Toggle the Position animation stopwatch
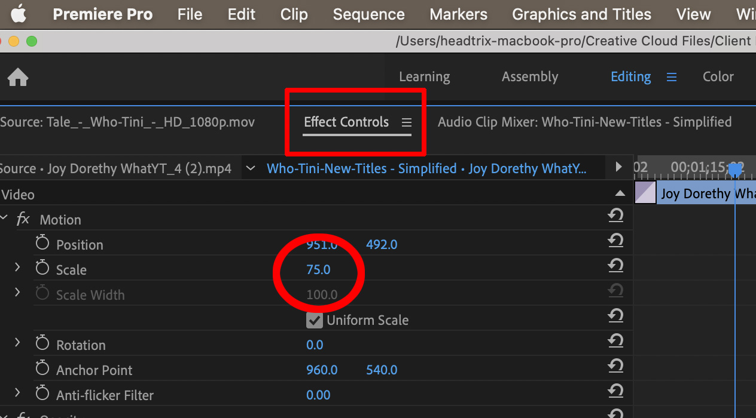 click(x=42, y=242)
